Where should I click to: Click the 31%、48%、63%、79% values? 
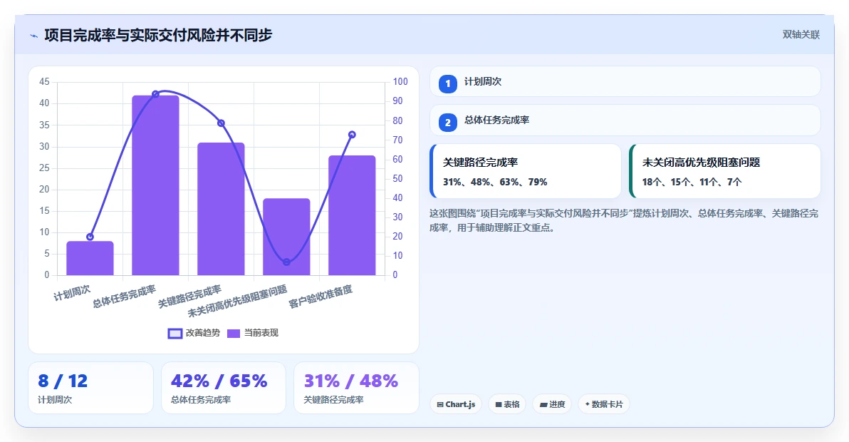tap(495, 182)
